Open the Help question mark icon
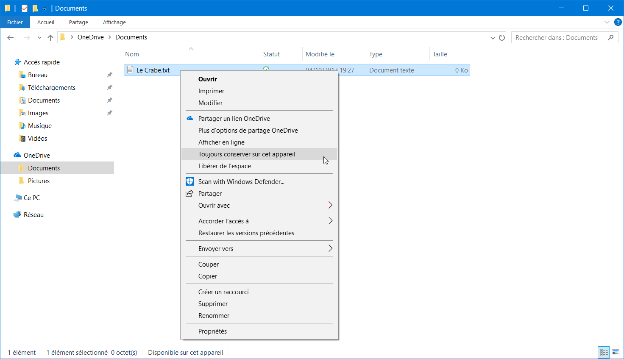Viewport: 624px width, 359px height. click(x=618, y=22)
